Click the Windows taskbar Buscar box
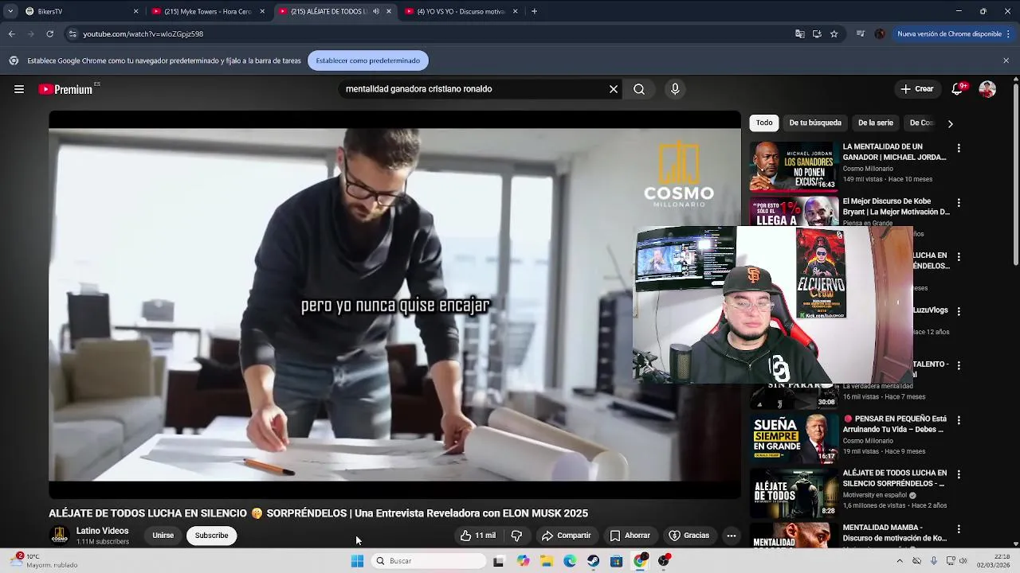1020x573 pixels. (429, 561)
